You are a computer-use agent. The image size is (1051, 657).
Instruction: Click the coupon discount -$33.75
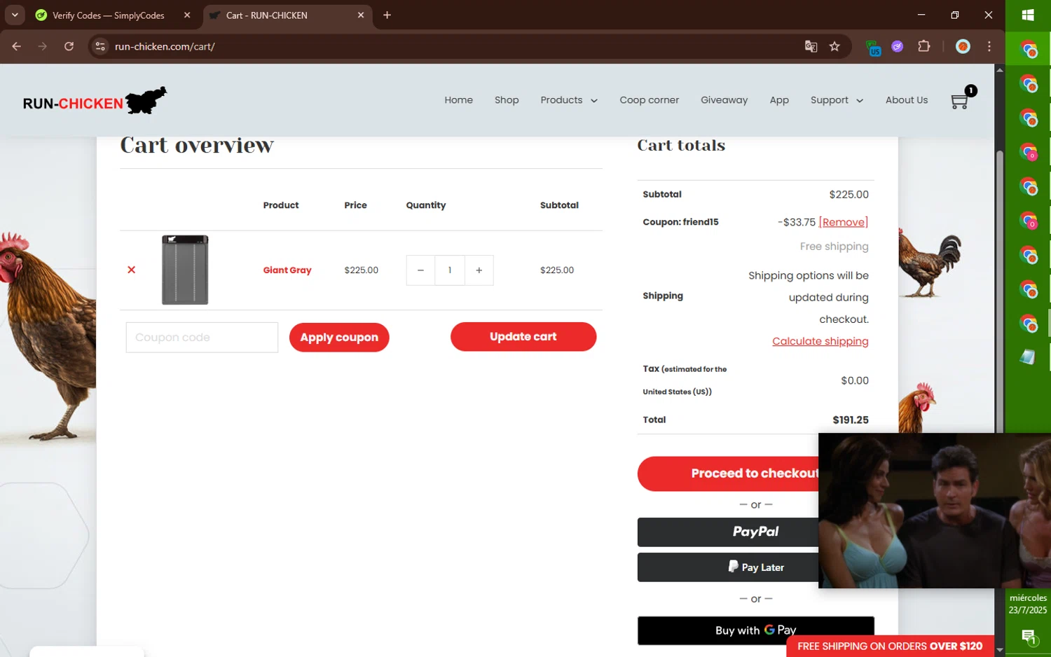[797, 222]
